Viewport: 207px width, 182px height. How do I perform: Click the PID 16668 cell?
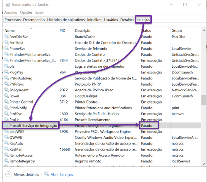65,149
